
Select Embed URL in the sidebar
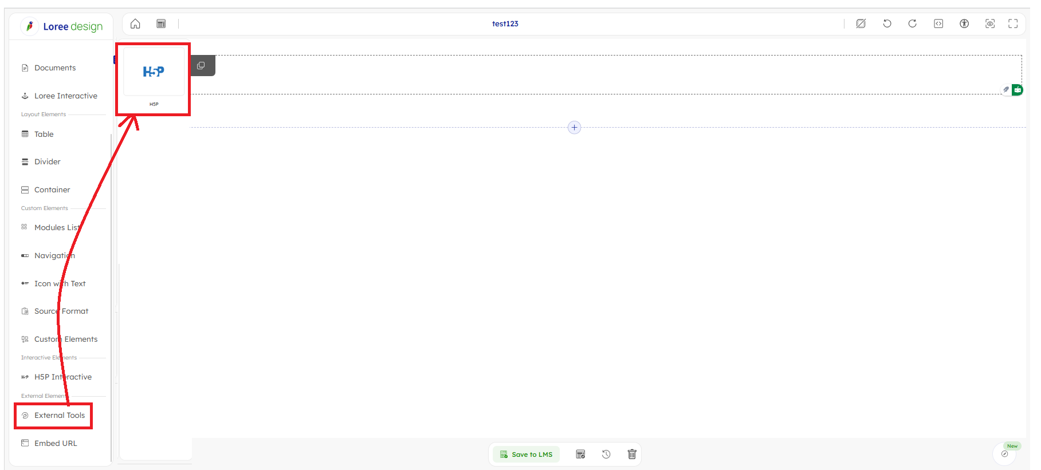55,444
